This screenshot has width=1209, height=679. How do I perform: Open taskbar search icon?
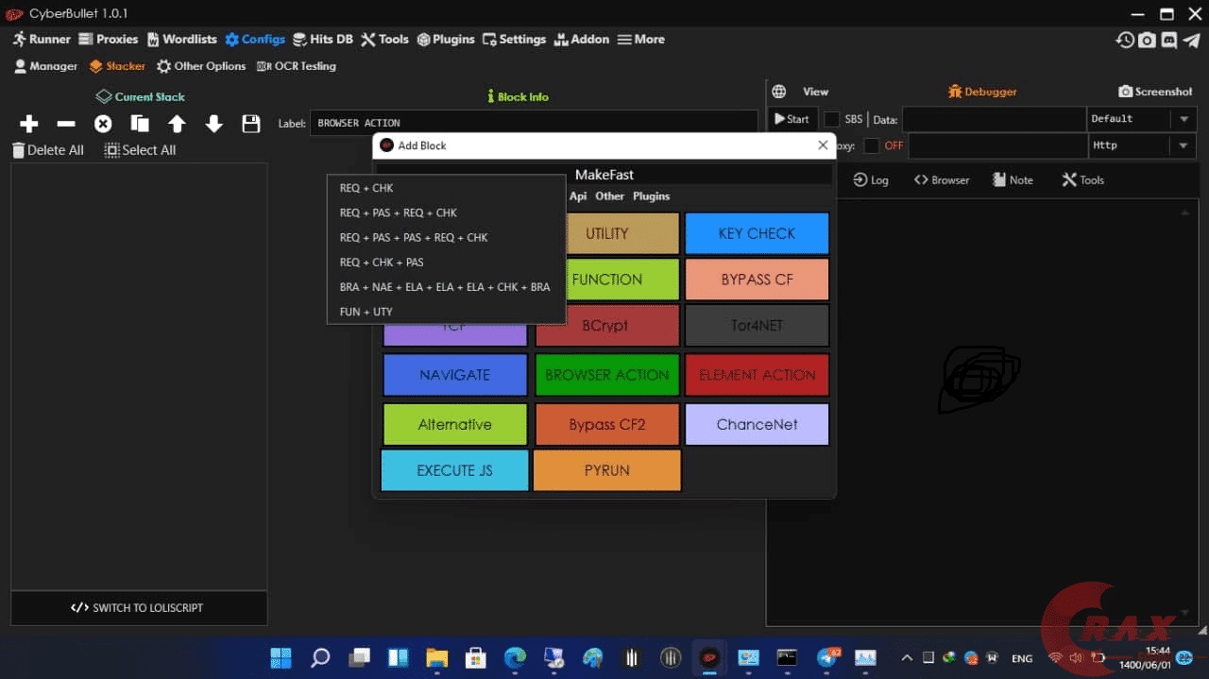point(320,657)
